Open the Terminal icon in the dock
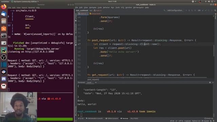 point(4,36)
